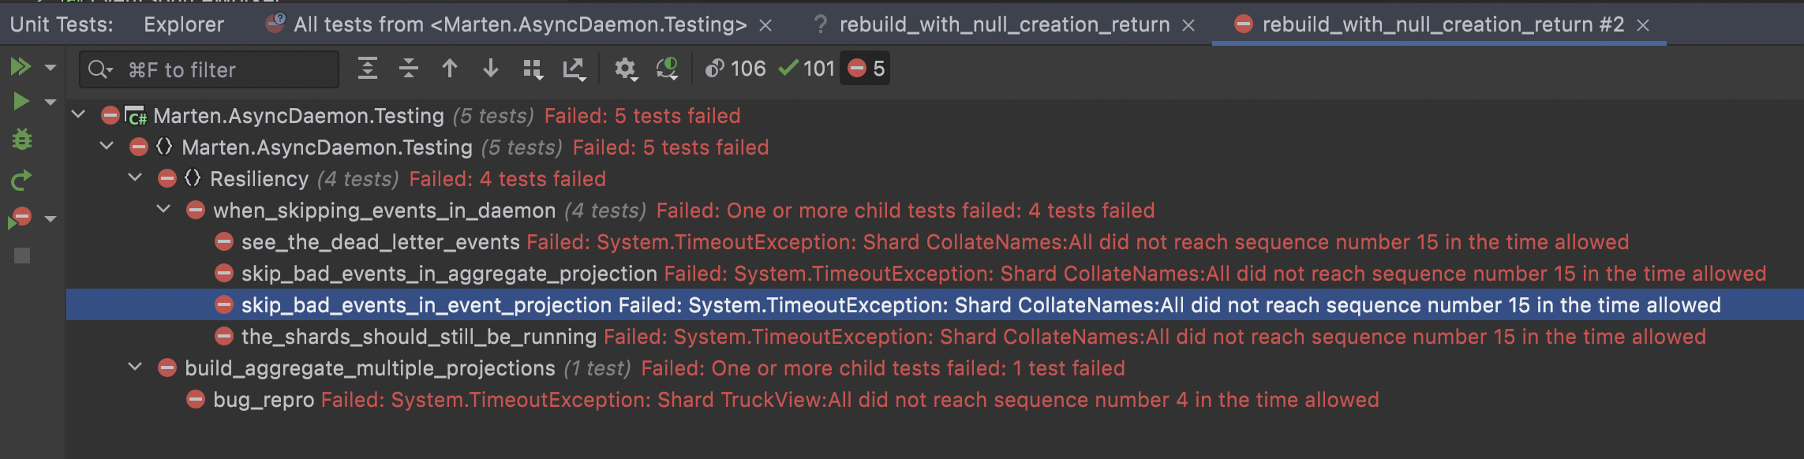Jump to the next failed test
The width and height of the screenshot is (1804, 459).
(490, 69)
